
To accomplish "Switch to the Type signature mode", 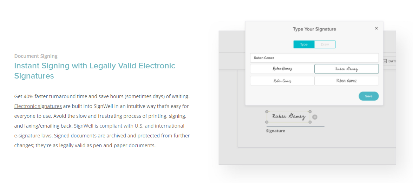I will tap(304, 45).
